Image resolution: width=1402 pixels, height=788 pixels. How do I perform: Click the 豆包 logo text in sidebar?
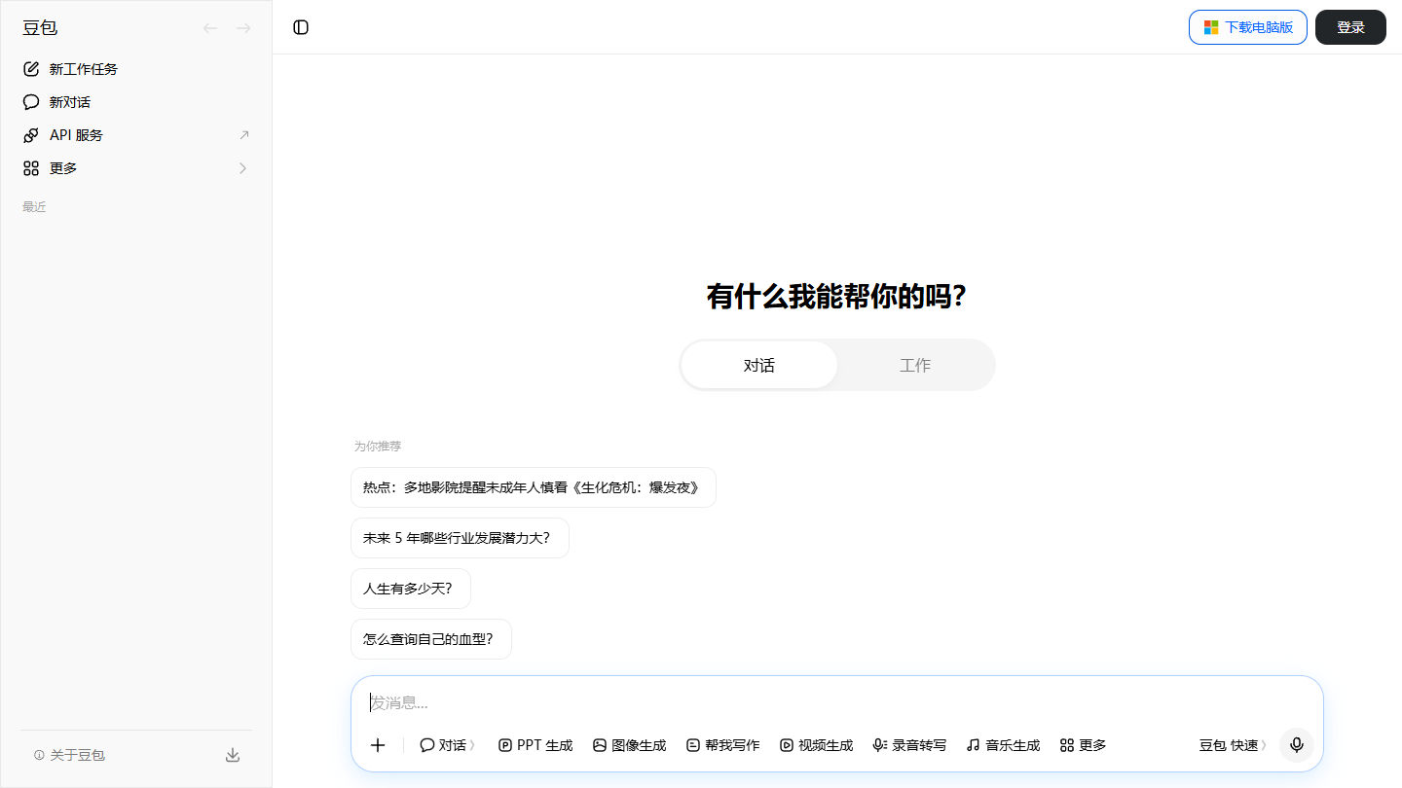click(x=40, y=28)
